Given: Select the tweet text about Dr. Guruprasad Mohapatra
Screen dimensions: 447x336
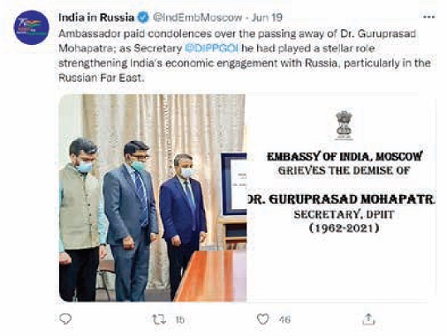Looking at the screenshot, I should [245, 56].
